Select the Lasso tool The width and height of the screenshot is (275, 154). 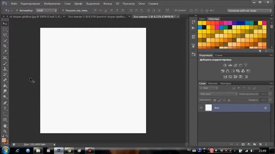[x=5, y=35]
